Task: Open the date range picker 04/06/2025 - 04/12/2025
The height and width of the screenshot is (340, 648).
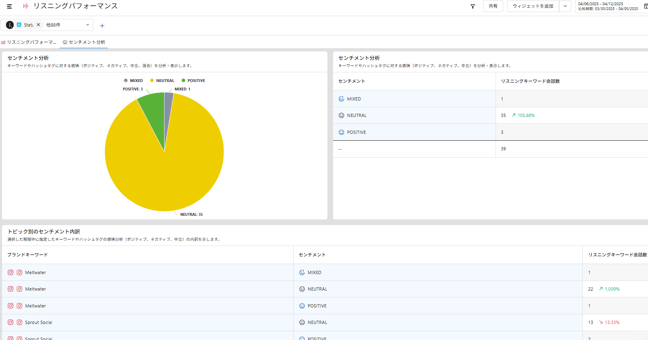Action: (608, 6)
